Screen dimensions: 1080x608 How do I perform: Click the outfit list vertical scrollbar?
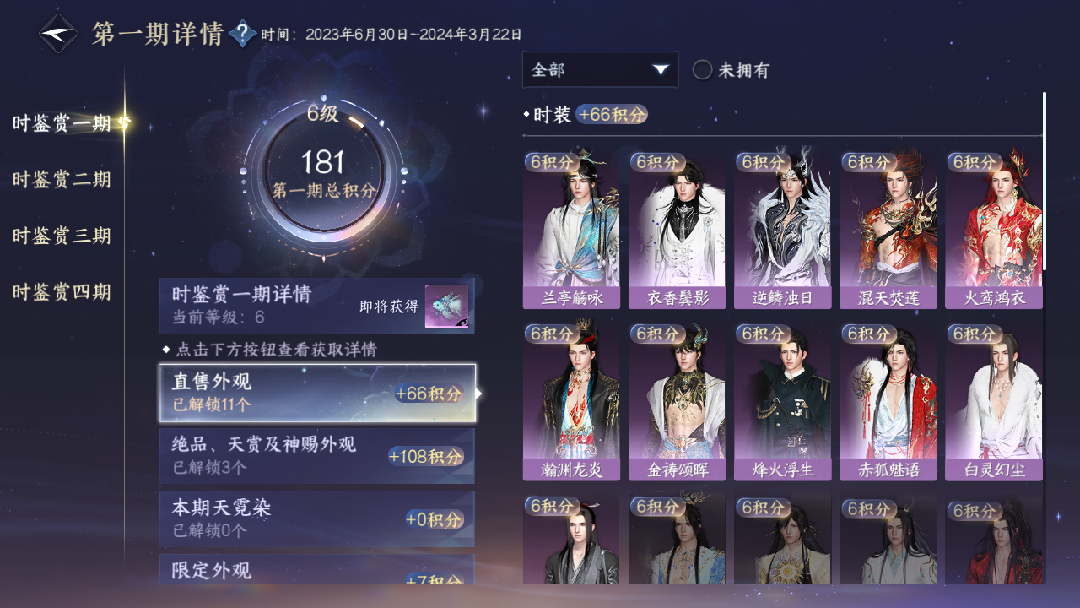click(1045, 181)
